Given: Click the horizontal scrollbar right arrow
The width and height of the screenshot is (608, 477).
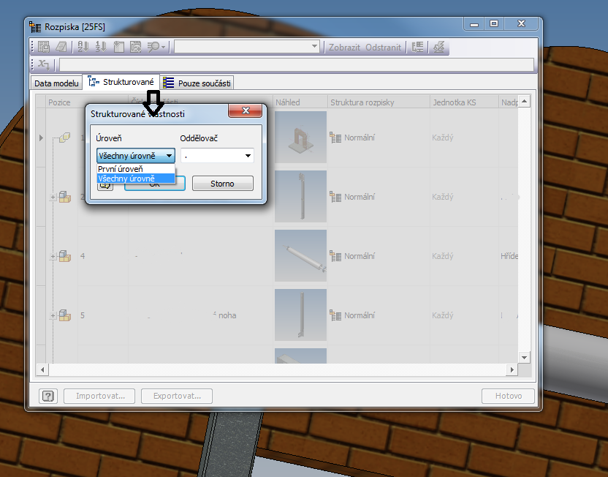Looking at the screenshot, I should point(512,369).
